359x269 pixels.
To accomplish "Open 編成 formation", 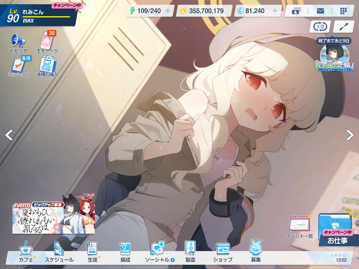I will 125,252.
